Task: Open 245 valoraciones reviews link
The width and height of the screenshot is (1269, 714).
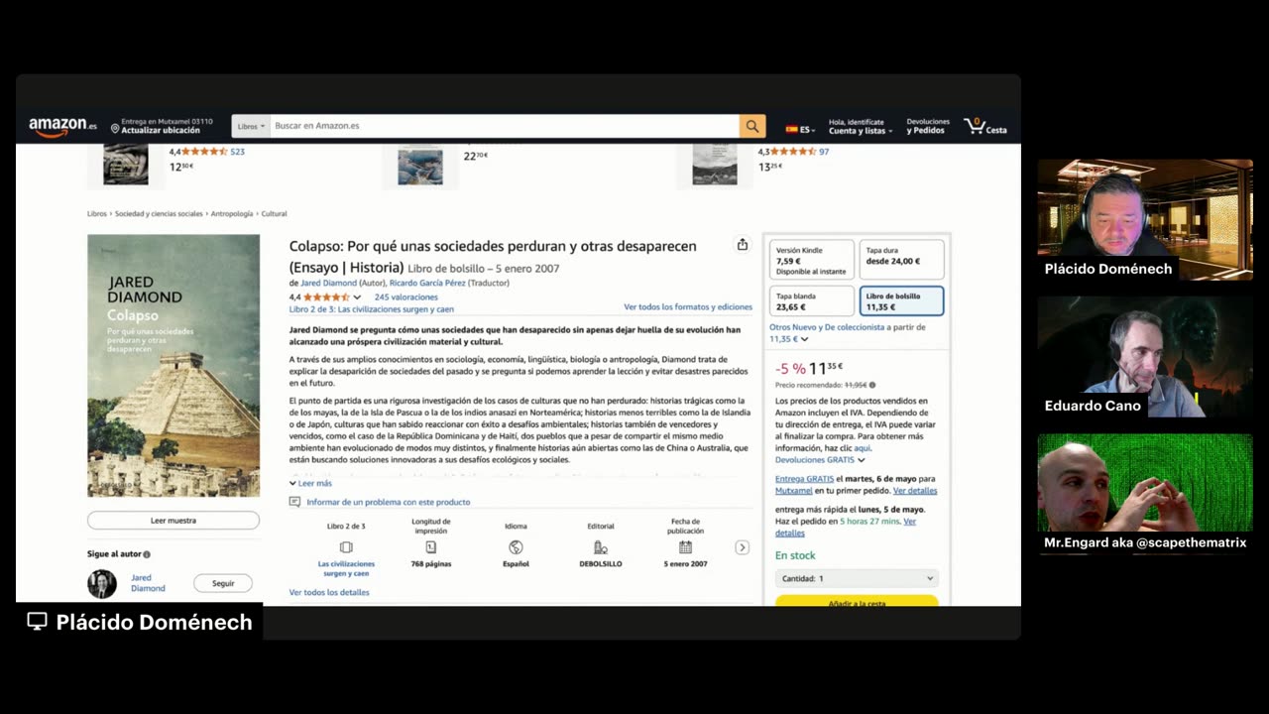Action: (x=405, y=297)
